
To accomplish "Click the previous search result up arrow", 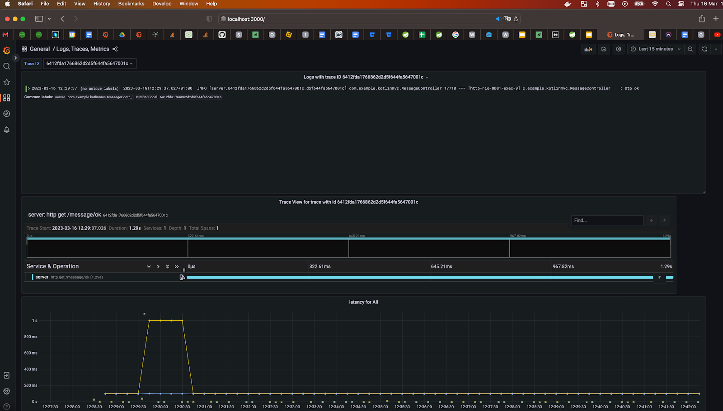I will click(x=665, y=221).
